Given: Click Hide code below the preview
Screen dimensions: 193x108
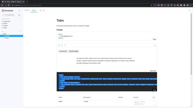Looking at the screenshot, I should pos(153,71).
